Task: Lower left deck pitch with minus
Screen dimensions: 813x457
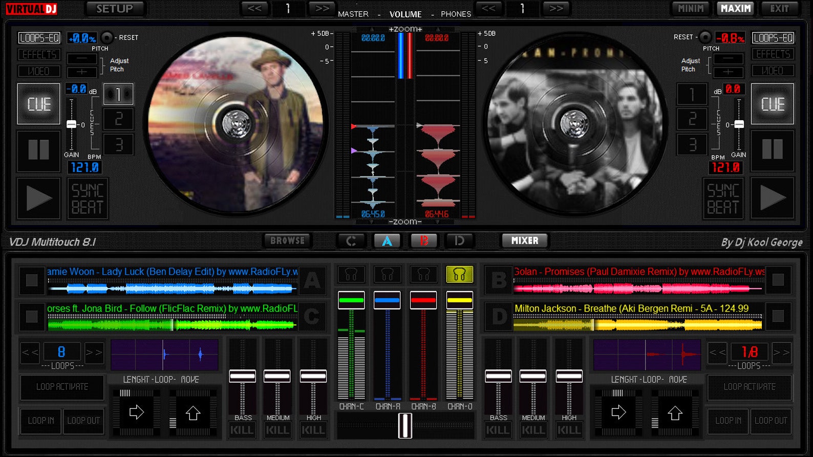Action: [x=82, y=59]
